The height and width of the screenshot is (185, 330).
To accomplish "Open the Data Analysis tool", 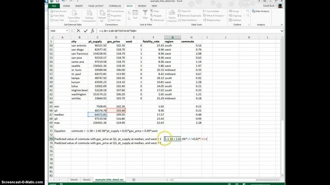I will pos(260,11).
